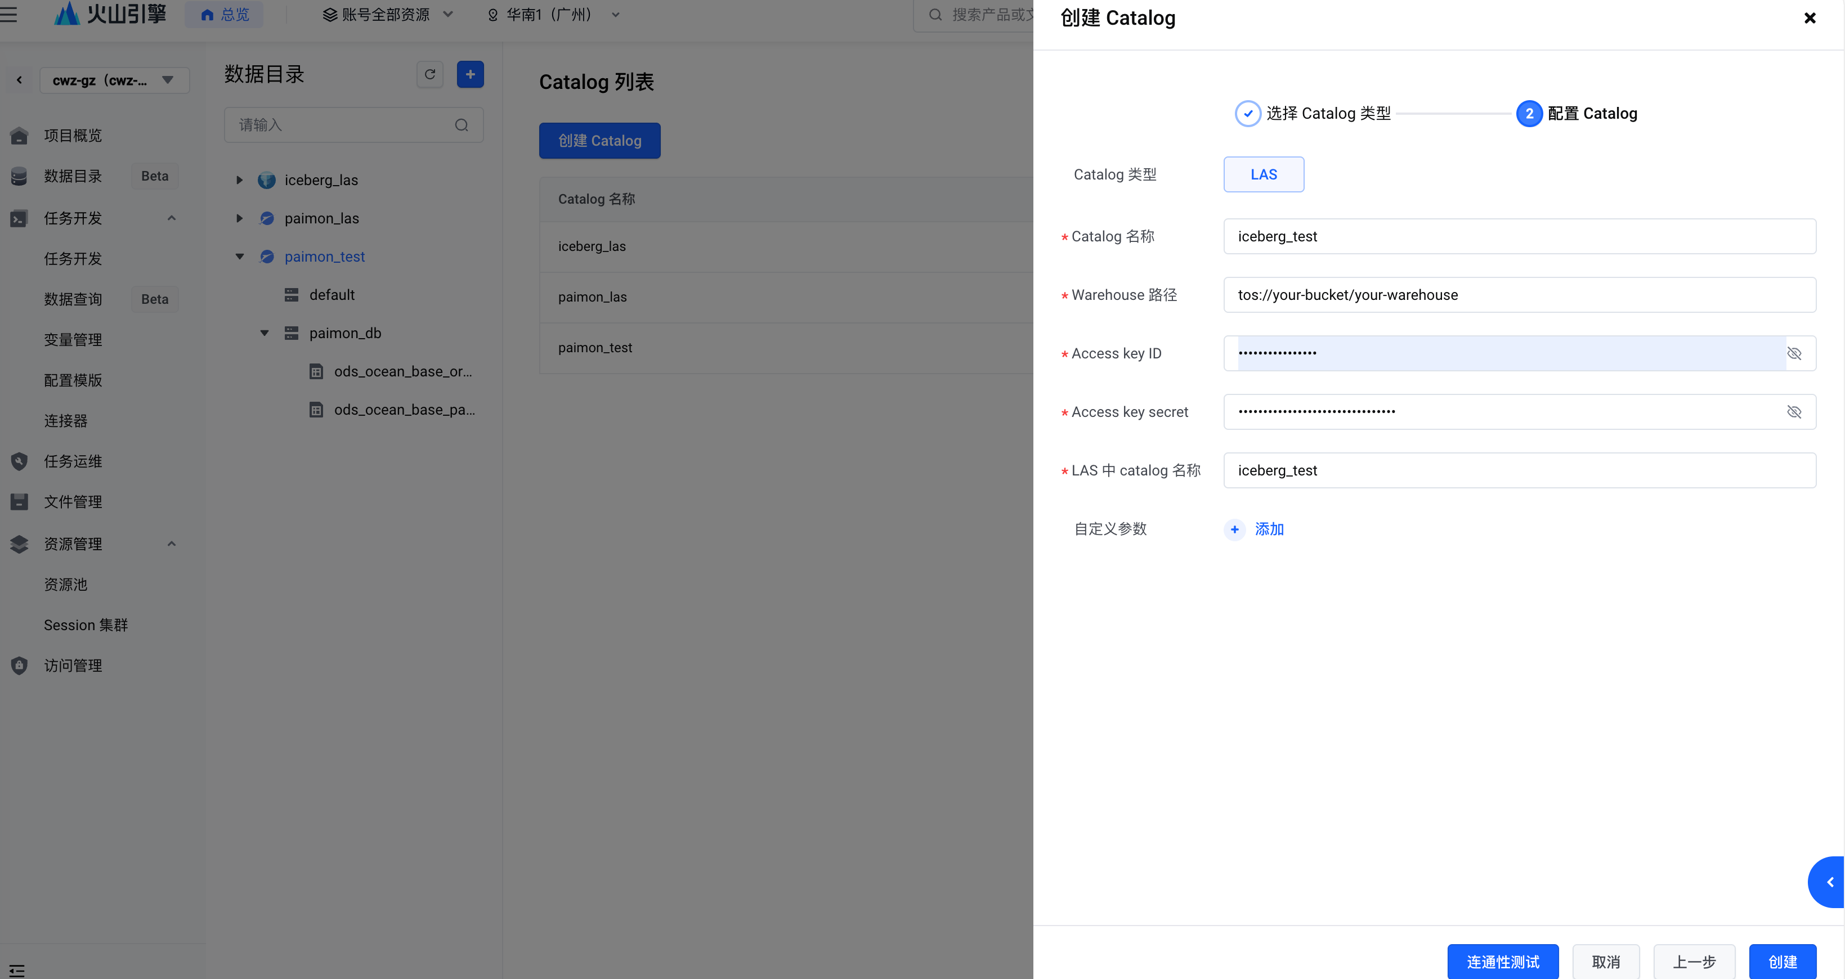Screen dimensions: 1845x979
Task: Reveal the Access key secret value
Action: (x=1793, y=412)
